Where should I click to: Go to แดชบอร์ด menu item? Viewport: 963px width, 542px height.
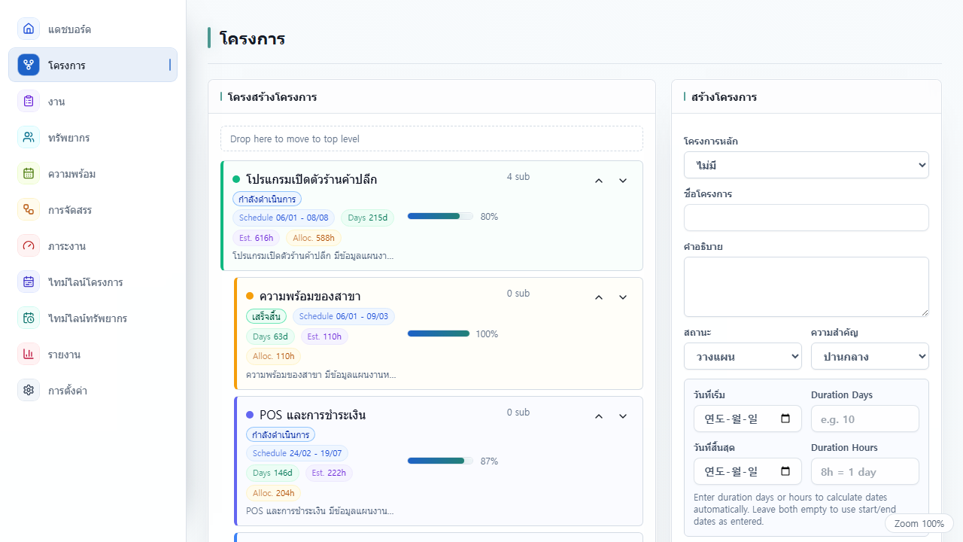[93, 29]
